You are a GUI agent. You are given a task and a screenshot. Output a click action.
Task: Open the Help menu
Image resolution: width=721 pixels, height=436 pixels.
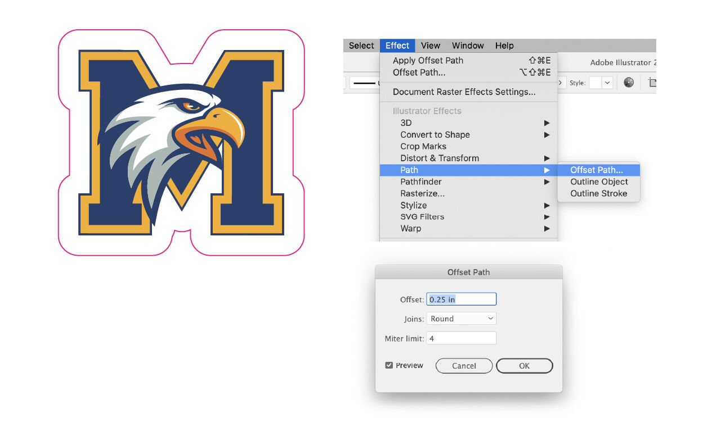coord(504,46)
